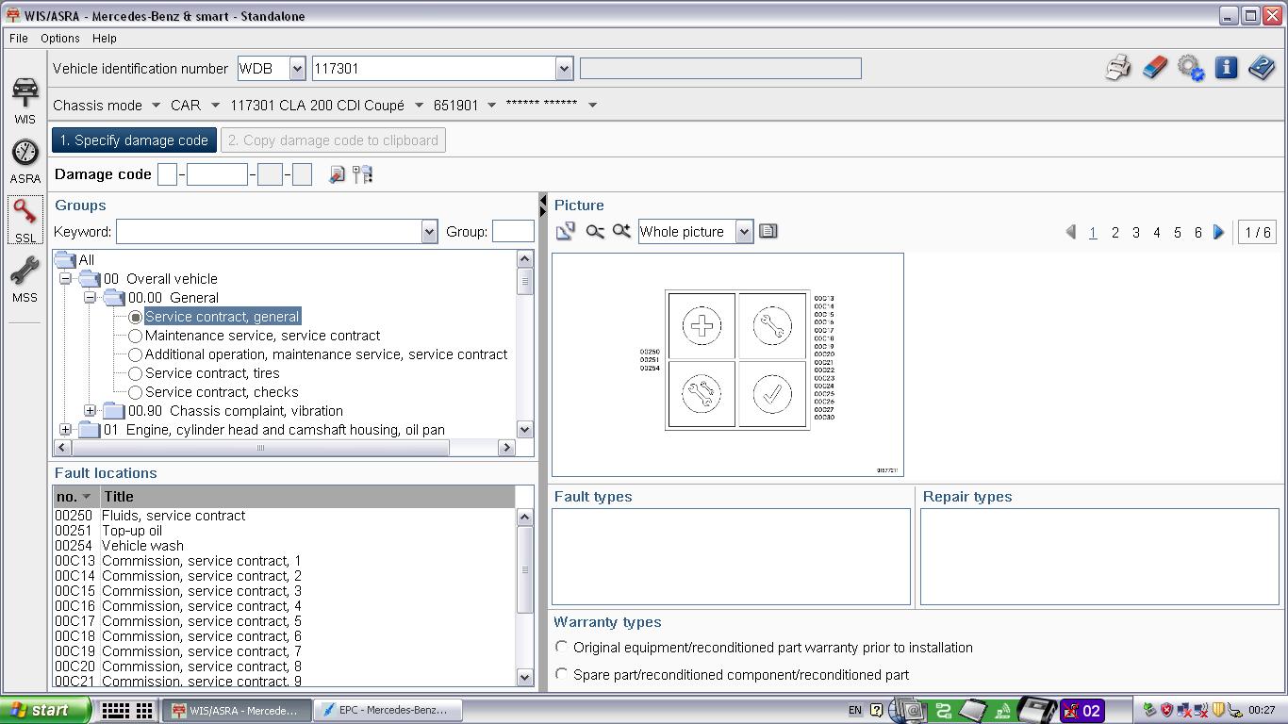
Task: Select fault location Vehicle wash
Action: [x=142, y=546]
